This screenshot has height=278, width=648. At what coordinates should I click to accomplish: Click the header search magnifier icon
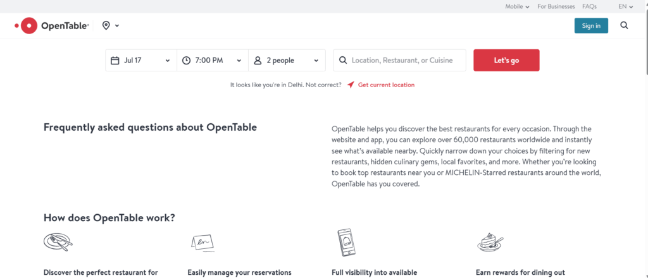[624, 25]
